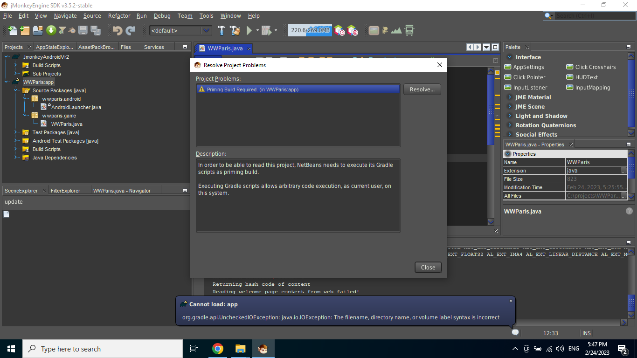Open the <default> configuration dropdown
This screenshot has width=637, height=358.
click(206, 31)
